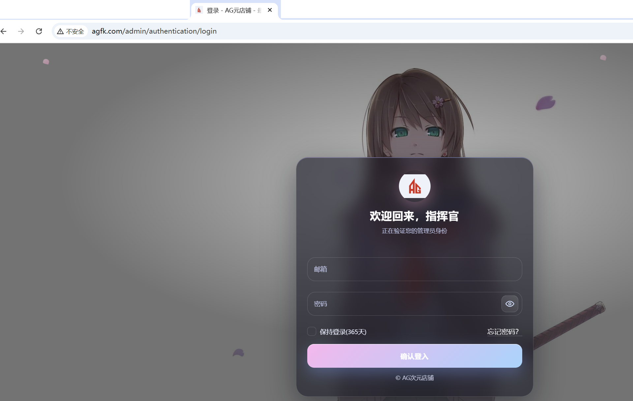Select the URL in the address bar

coord(154,31)
